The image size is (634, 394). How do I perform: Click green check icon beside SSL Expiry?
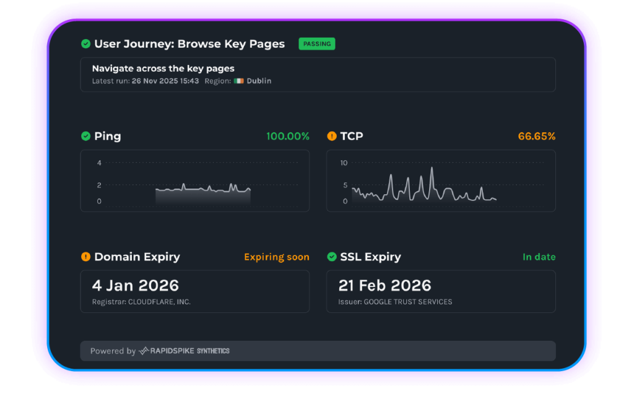tap(332, 257)
